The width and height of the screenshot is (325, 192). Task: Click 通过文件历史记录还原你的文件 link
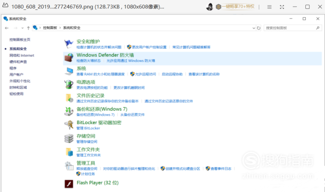[169, 101]
